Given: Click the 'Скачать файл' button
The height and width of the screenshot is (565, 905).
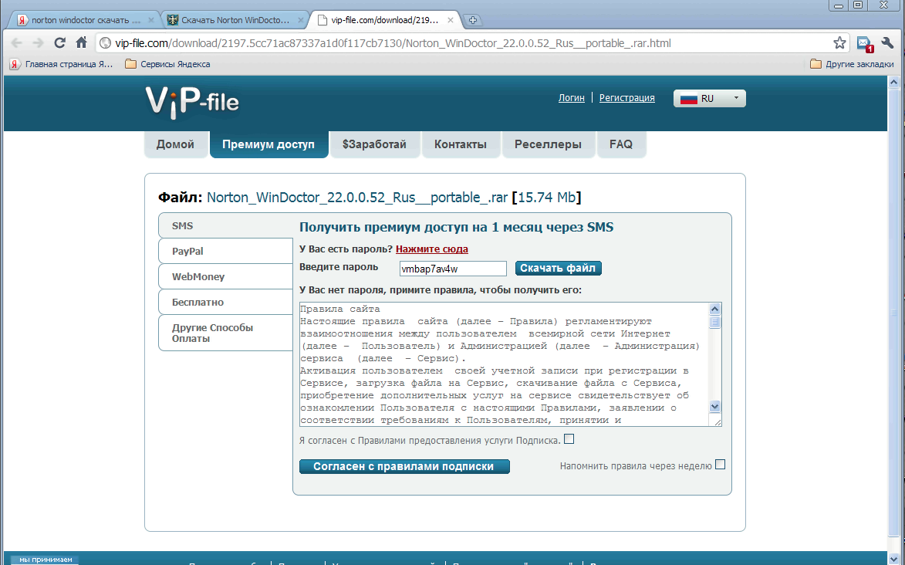Looking at the screenshot, I should [558, 268].
